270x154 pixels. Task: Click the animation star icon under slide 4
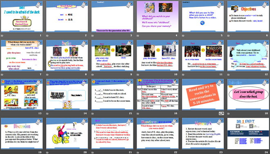138,36
